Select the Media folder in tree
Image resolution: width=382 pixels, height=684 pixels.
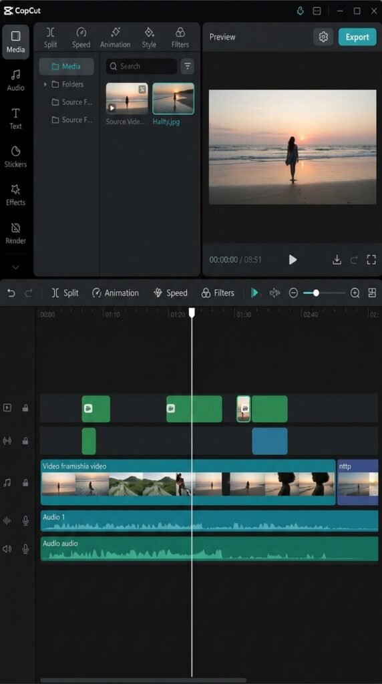[x=66, y=66]
